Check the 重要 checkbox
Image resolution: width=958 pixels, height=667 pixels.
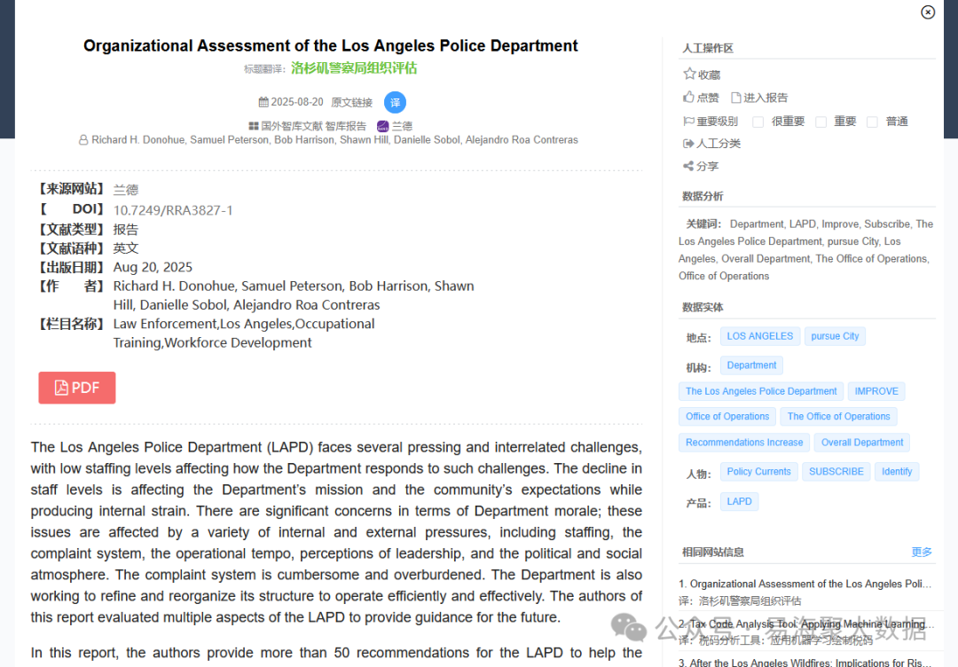(821, 122)
